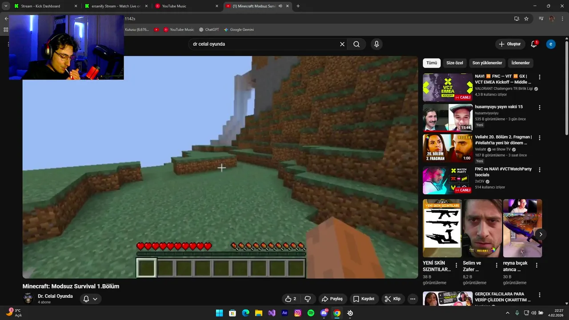The height and width of the screenshot is (320, 569).
Task: Open Dr. Celal Oyunda channel avatar
Action: (28, 298)
